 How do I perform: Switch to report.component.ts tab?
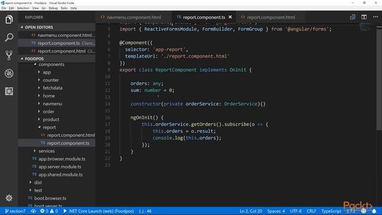click(x=204, y=17)
